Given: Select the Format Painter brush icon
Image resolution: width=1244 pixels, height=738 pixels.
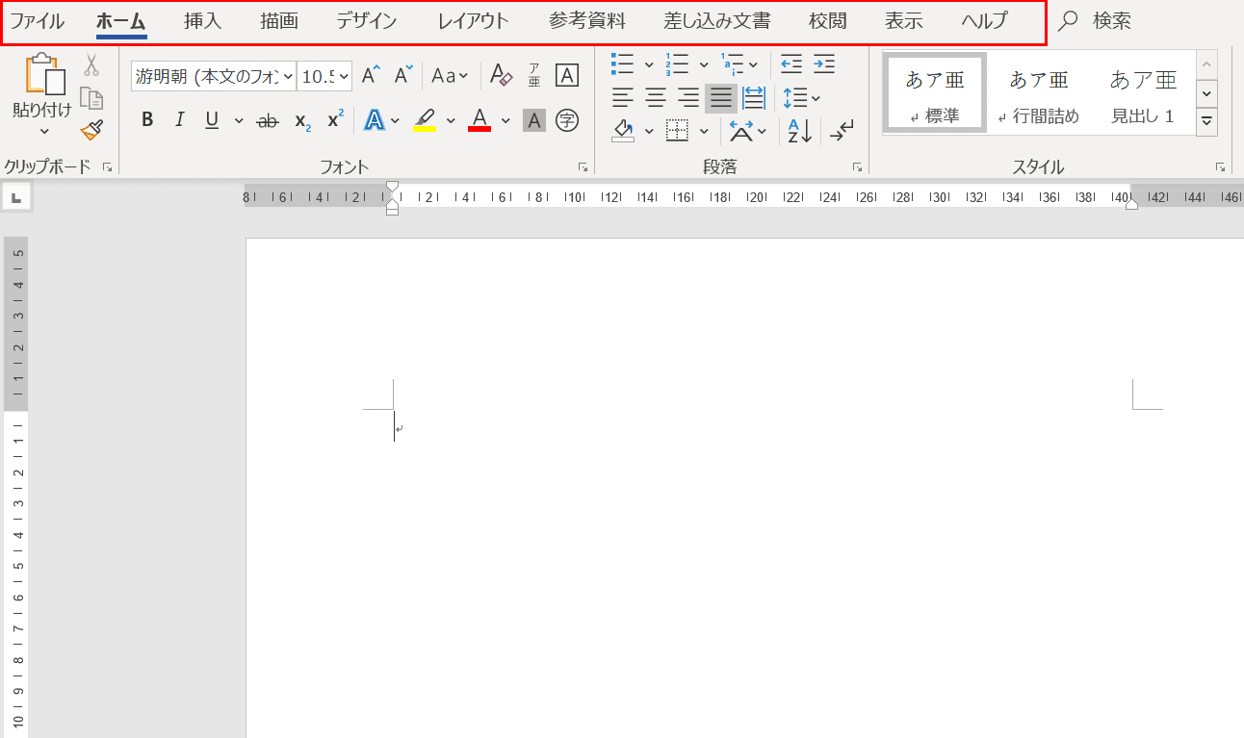Looking at the screenshot, I should [91, 130].
